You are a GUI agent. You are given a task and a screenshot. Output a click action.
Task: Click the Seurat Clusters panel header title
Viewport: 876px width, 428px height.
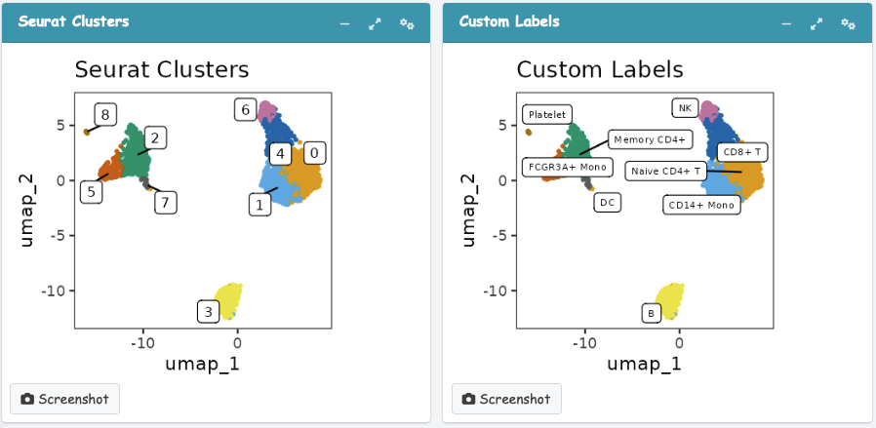pyautogui.click(x=74, y=21)
